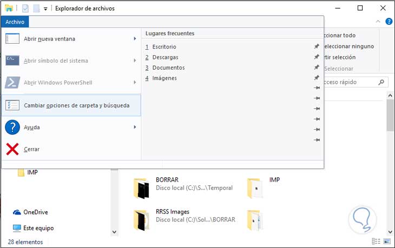Open Documentos from Lugares frecuentes
Screen dimensions: 395x248
click(168, 68)
